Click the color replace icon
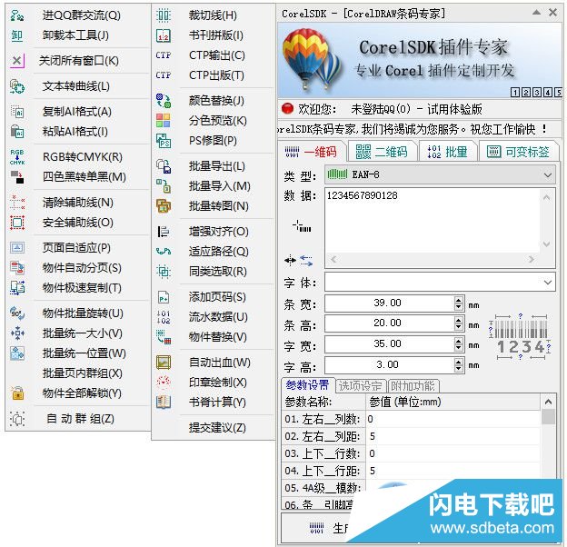 pyautogui.click(x=164, y=101)
